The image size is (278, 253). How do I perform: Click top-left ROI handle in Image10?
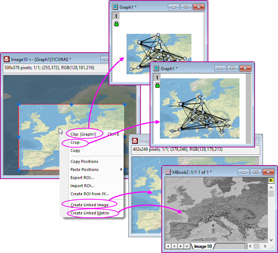[x=19, y=104]
